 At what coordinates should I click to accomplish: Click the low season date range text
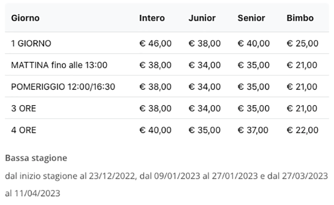(x=167, y=176)
